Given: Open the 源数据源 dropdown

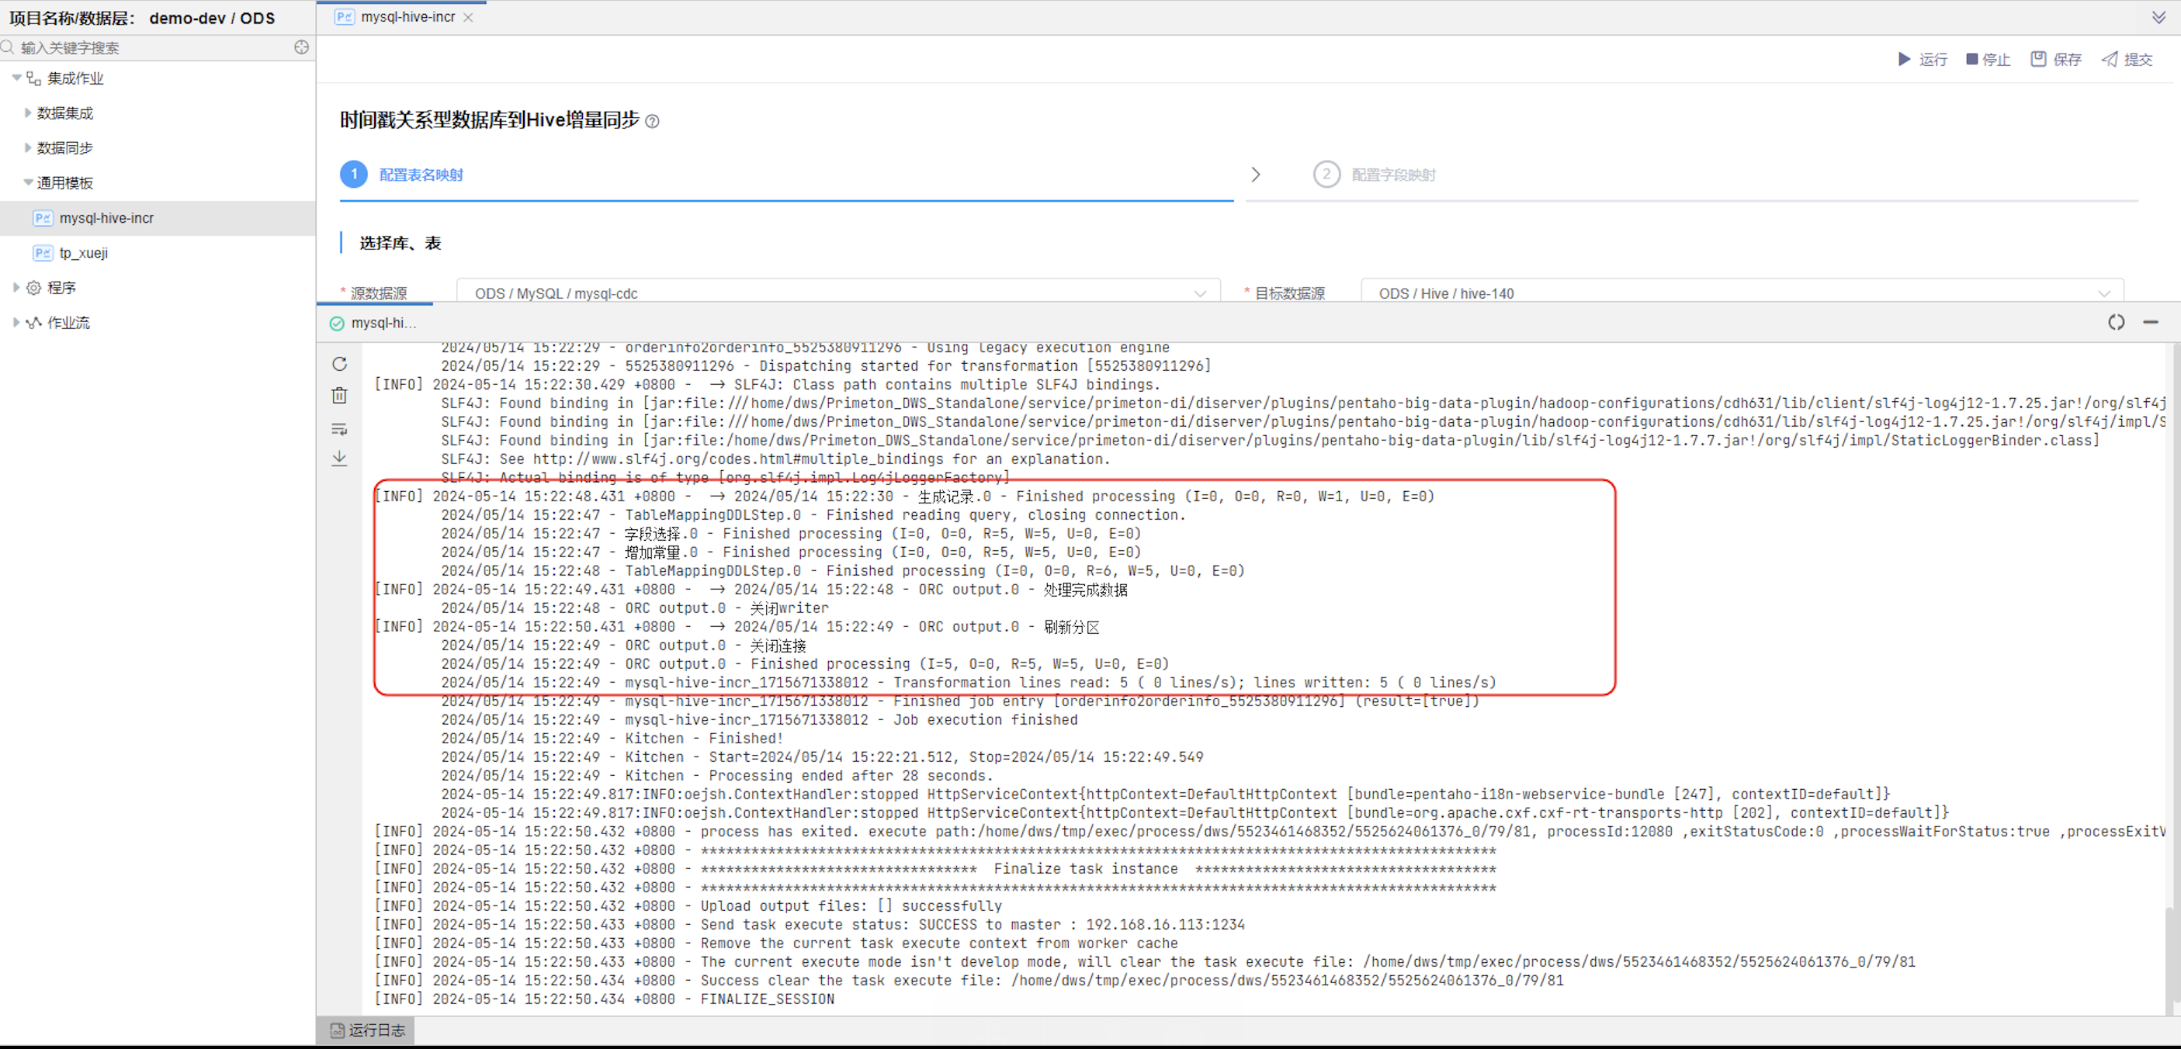Looking at the screenshot, I should click(838, 293).
